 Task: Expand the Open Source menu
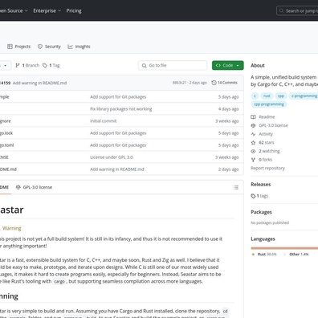(14, 10)
